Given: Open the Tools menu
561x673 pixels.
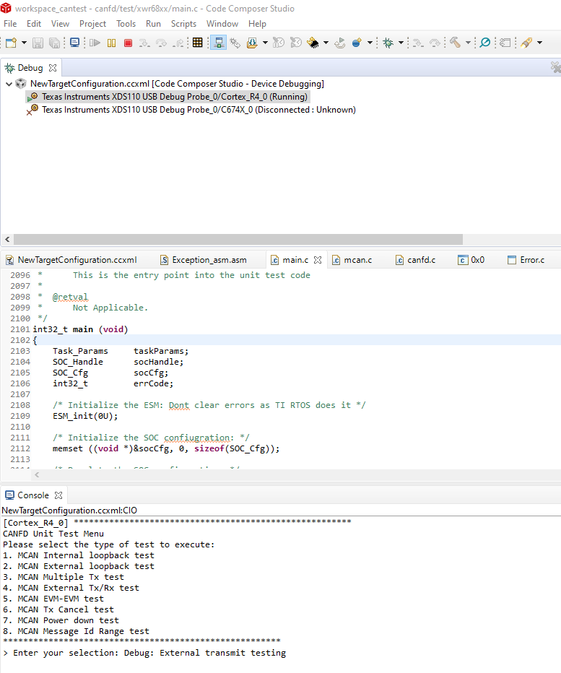Looking at the screenshot, I should pos(126,24).
